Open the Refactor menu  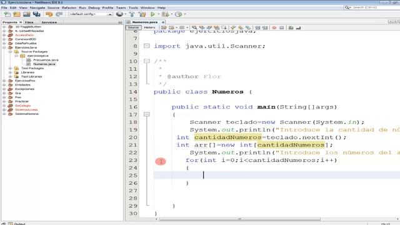point(69,7)
